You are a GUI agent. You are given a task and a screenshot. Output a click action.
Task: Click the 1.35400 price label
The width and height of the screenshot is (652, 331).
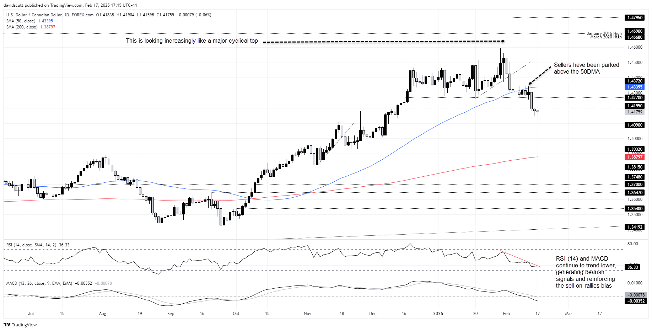(x=635, y=209)
